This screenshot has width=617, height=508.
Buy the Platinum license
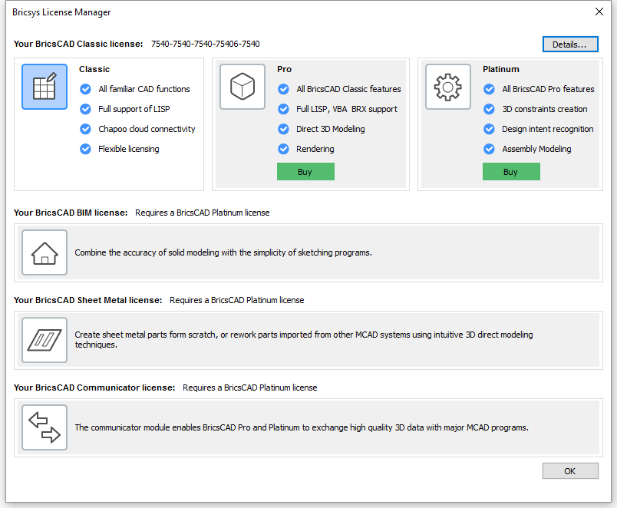(x=511, y=172)
